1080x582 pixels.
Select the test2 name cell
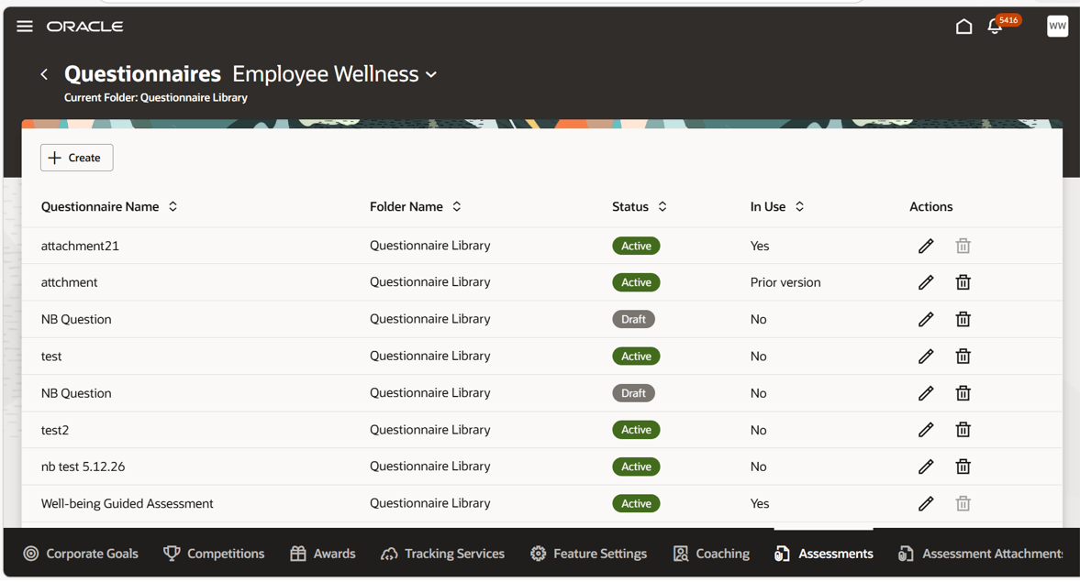tap(54, 430)
